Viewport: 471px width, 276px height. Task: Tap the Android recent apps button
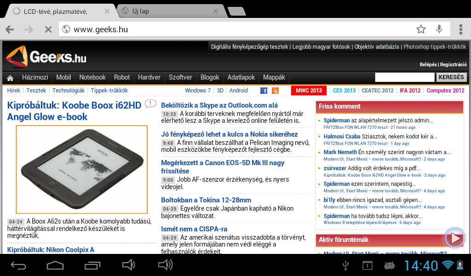(x=92, y=265)
